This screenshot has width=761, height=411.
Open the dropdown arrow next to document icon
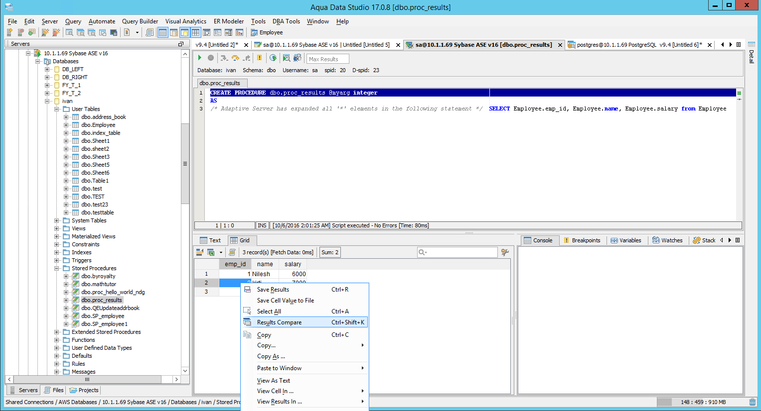point(137,32)
